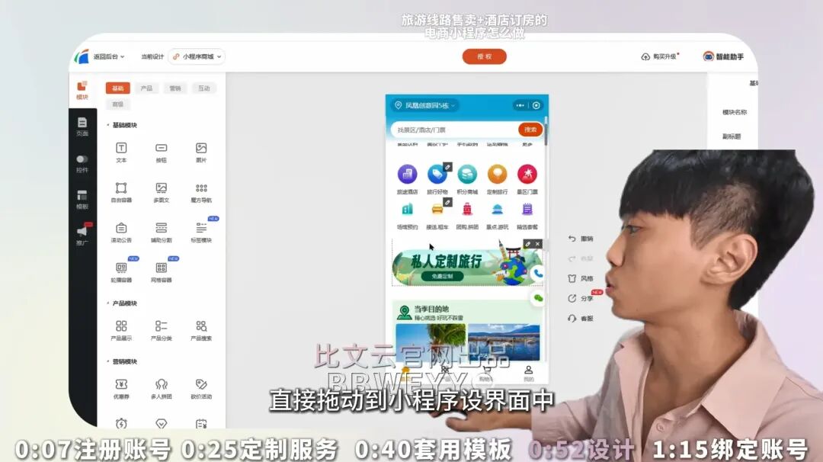Click the 分享 share option
Image resolution: width=823 pixels, height=462 pixels.
[x=581, y=299]
